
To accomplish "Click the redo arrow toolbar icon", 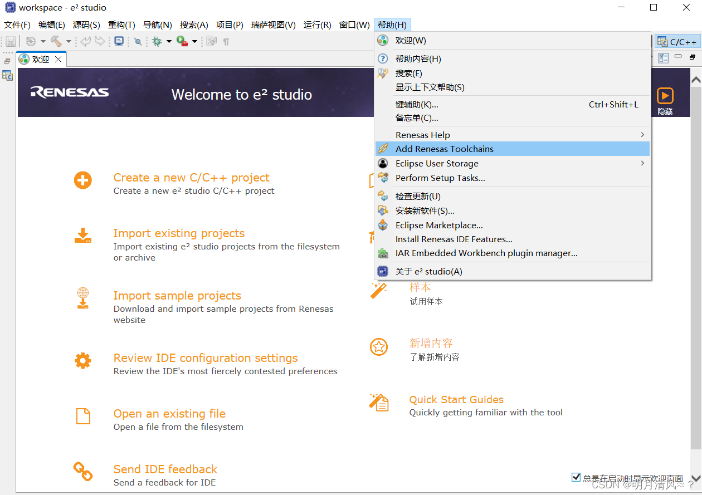I will (100, 41).
